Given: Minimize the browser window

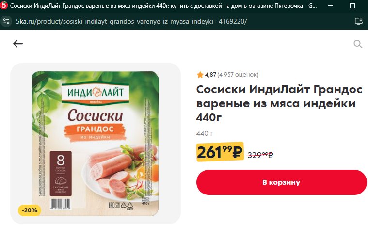Looking at the screenshot, I should [x=330, y=6].
